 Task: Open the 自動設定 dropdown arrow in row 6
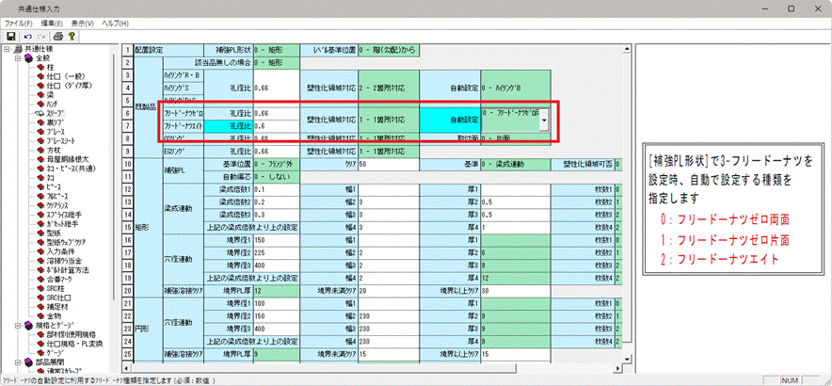point(543,120)
